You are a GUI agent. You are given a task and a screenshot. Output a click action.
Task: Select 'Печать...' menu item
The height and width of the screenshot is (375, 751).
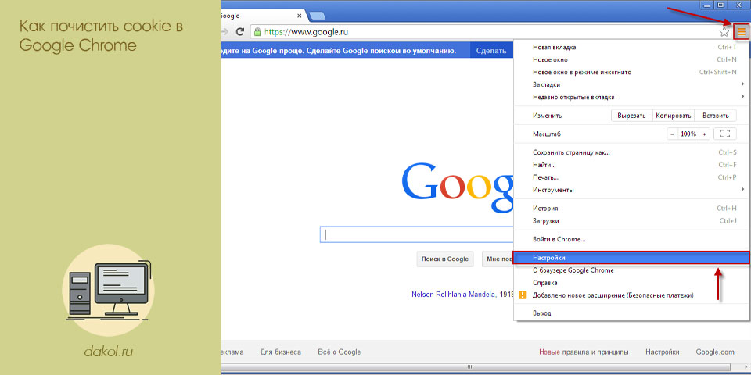pyautogui.click(x=631, y=177)
